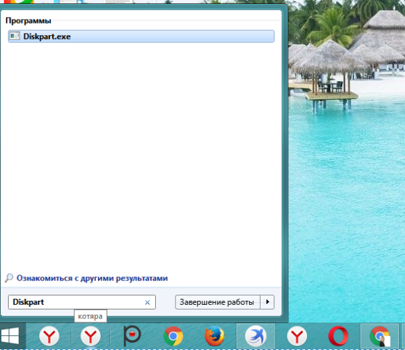Click the Завершение работы button

pos(217,302)
